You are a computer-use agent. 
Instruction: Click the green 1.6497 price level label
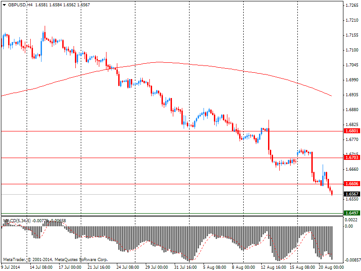click(x=352, y=213)
